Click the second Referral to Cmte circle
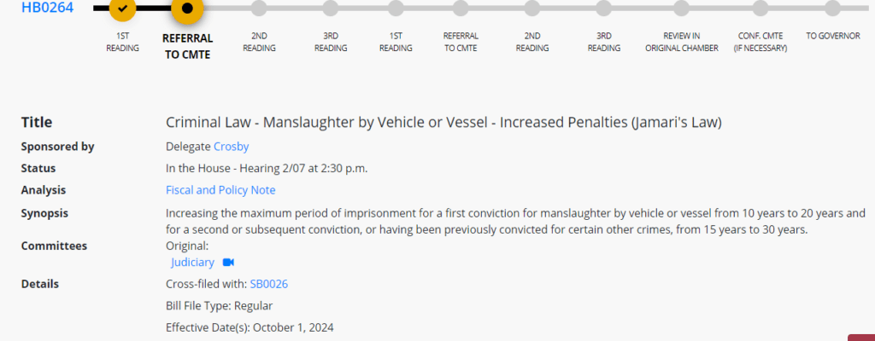 [x=461, y=8]
